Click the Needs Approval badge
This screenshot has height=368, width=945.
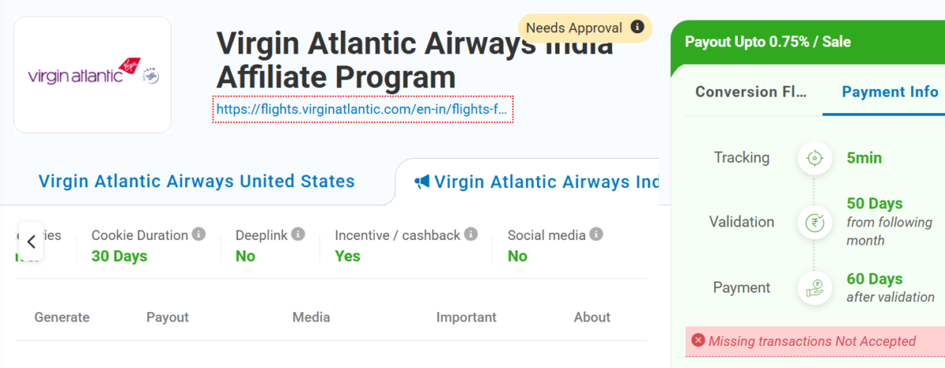pos(575,28)
